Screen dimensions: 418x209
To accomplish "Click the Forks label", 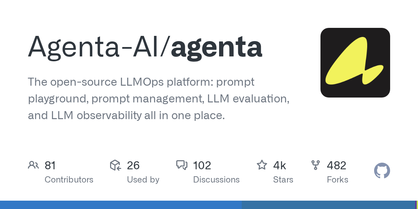I will [x=338, y=180].
